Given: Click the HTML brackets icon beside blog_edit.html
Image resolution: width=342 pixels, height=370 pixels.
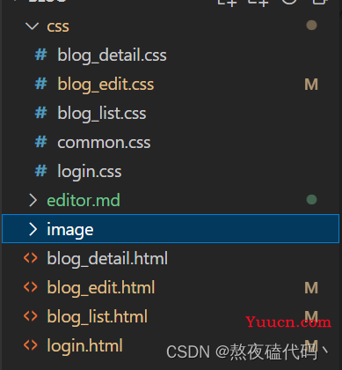Looking at the screenshot, I should tap(31, 287).
